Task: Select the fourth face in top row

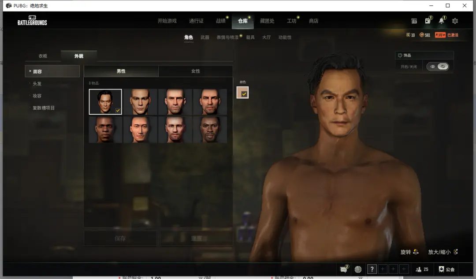Action: (x=210, y=102)
